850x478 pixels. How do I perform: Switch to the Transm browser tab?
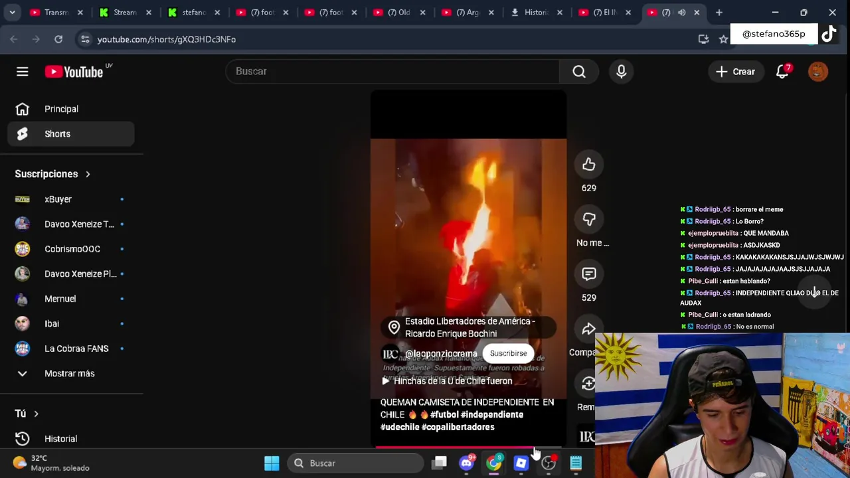point(56,13)
